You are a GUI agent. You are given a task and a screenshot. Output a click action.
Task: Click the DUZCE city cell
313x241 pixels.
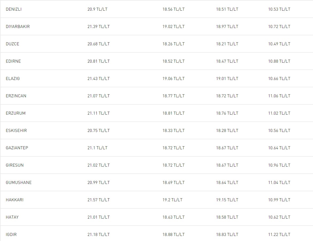tap(13, 44)
